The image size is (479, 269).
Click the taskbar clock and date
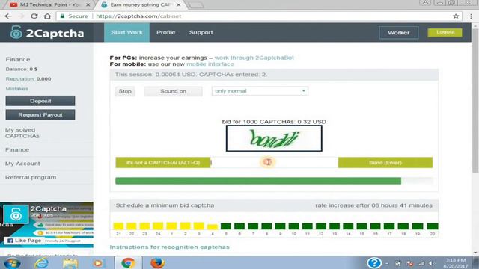456,263
